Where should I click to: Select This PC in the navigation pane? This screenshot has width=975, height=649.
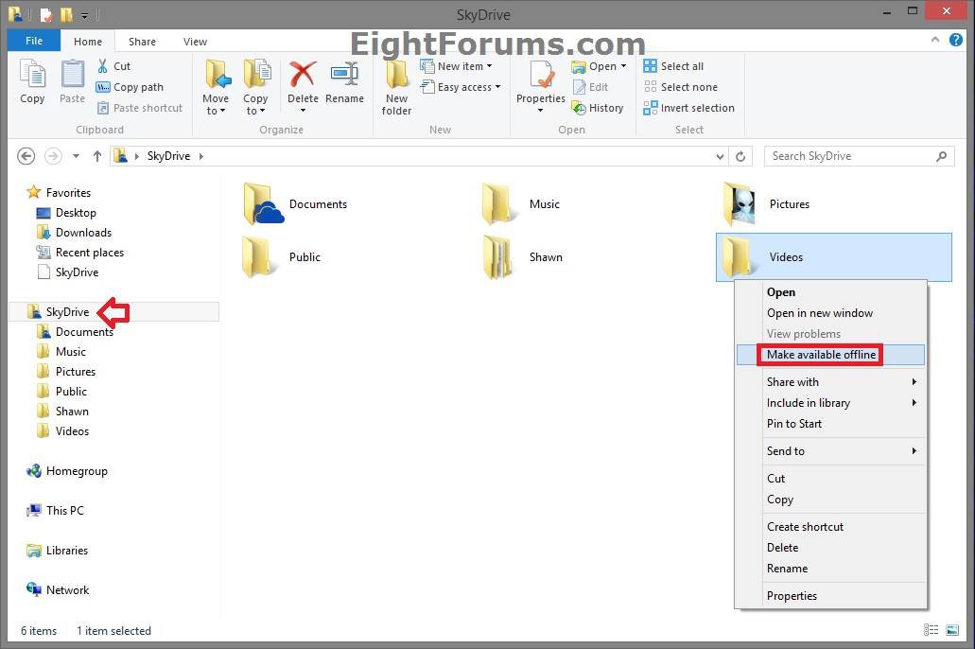click(64, 511)
